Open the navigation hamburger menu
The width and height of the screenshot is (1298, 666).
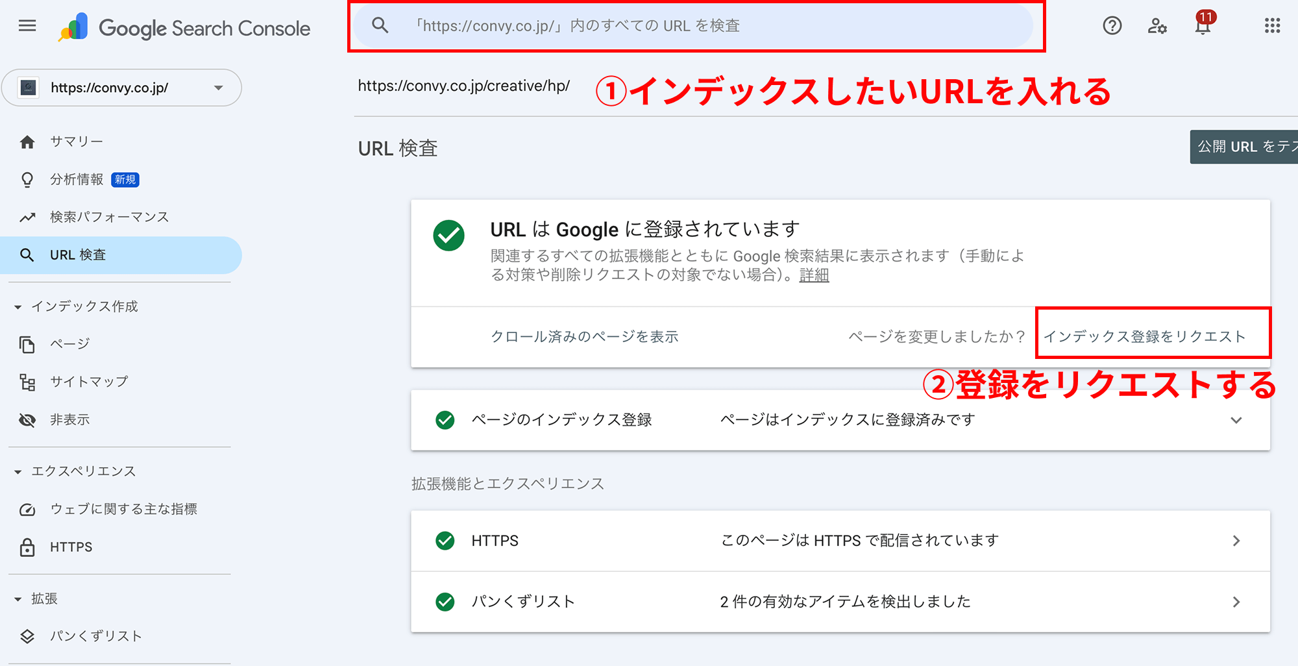27,25
